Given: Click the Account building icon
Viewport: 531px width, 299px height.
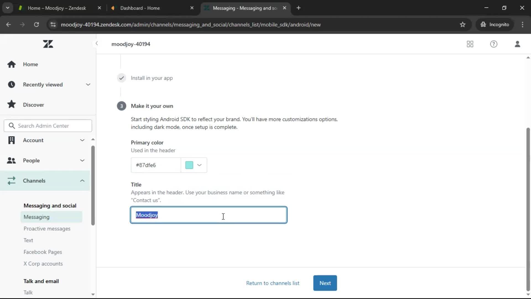Looking at the screenshot, I should 11,140.
